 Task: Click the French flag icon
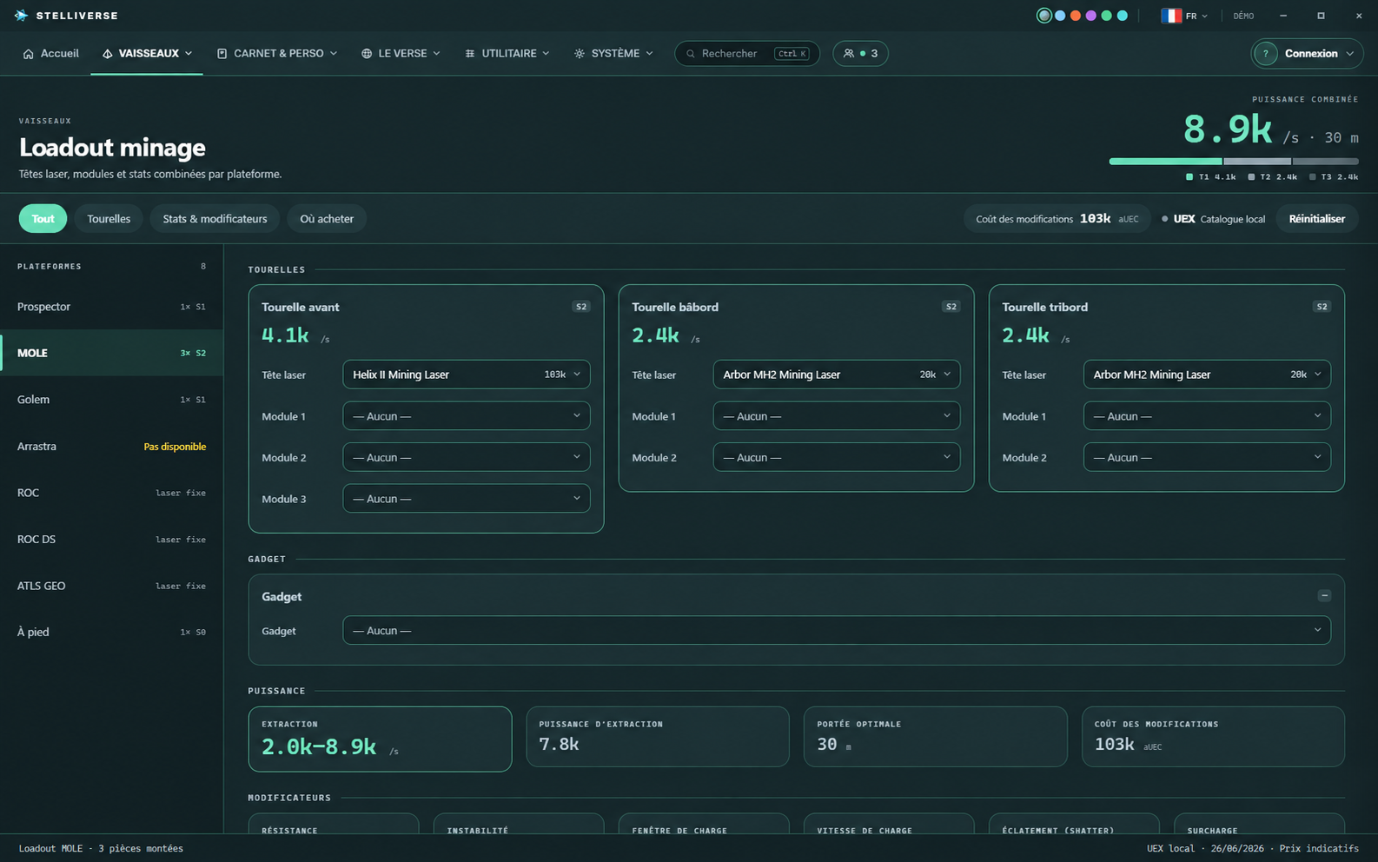pos(1171,16)
